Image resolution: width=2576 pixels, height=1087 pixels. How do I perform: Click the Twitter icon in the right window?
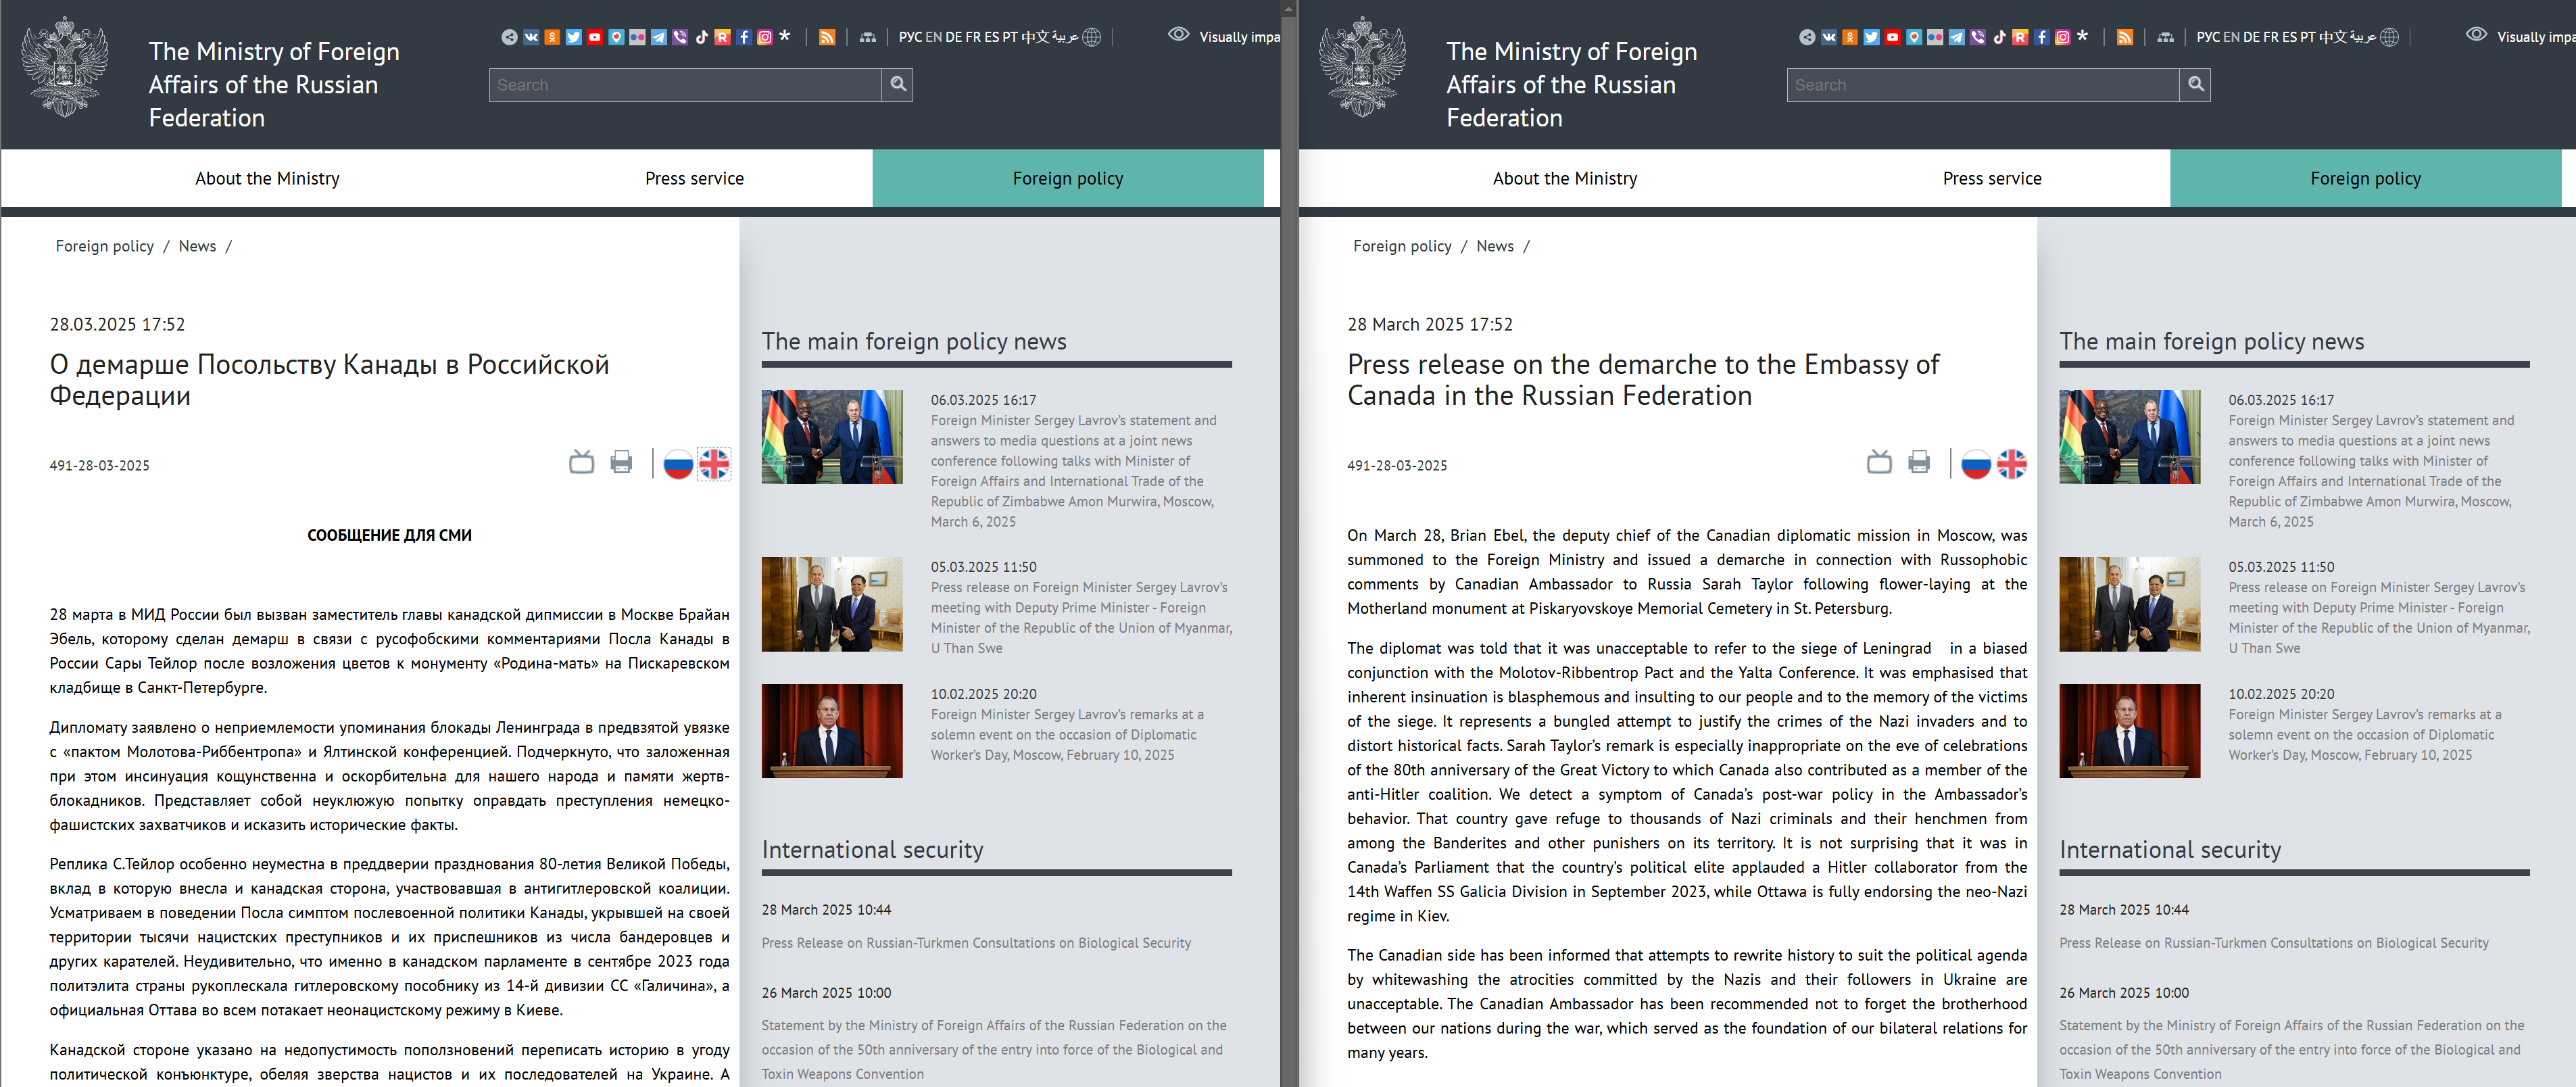1872,37
